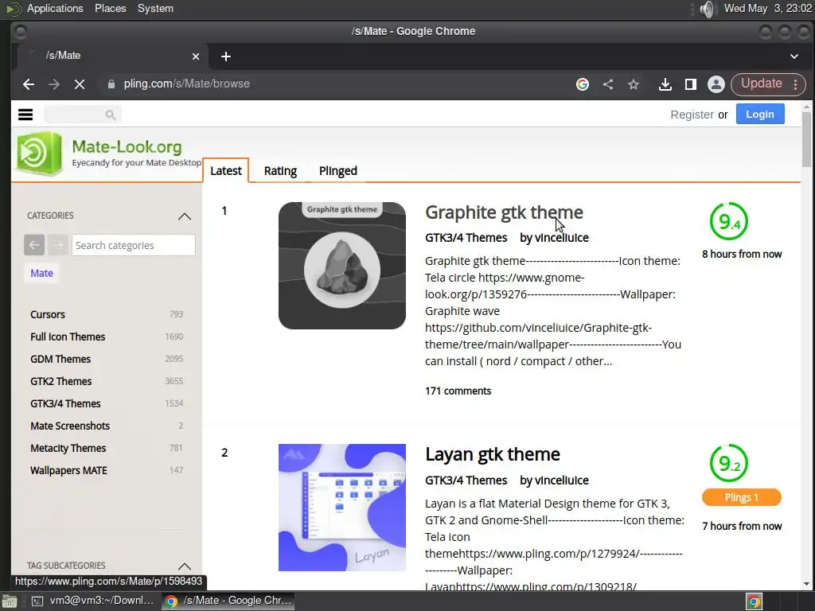The height and width of the screenshot is (611, 815).
Task: Click the date and time clock
Action: [768, 8]
